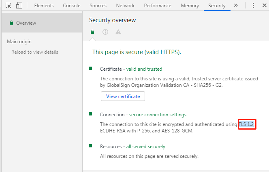Click the 'all served securely' status text
The height and width of the screenshot is (172, 269).
146,147
